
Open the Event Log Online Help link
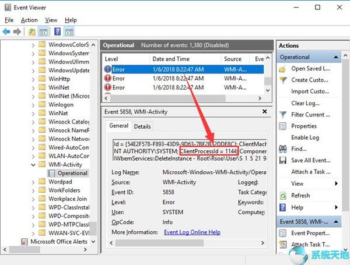click(192, 232)
